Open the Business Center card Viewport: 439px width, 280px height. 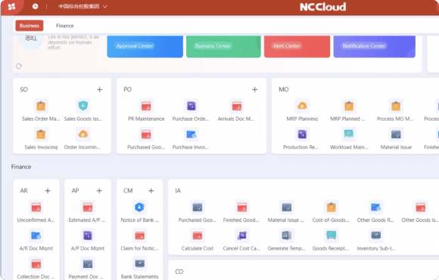(x=223, y=46)
